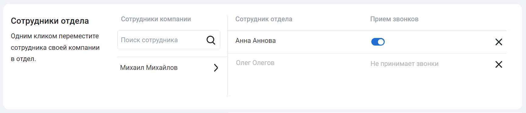The width and height of the screenshot is (526, 113).
Task: Click the white knob of the blue switch
Action: [x=381, y=42]
